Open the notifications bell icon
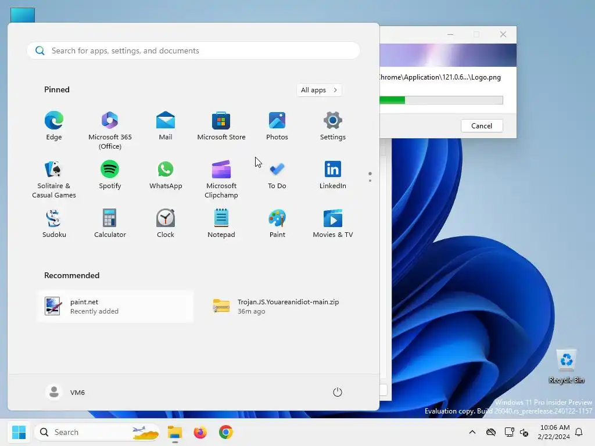 [579, 432]
